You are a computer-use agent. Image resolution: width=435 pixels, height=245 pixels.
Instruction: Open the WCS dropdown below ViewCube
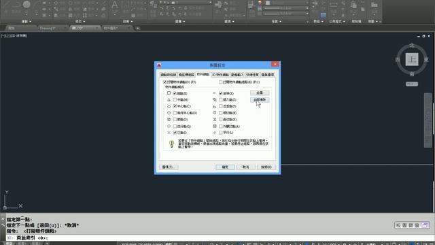412,84
